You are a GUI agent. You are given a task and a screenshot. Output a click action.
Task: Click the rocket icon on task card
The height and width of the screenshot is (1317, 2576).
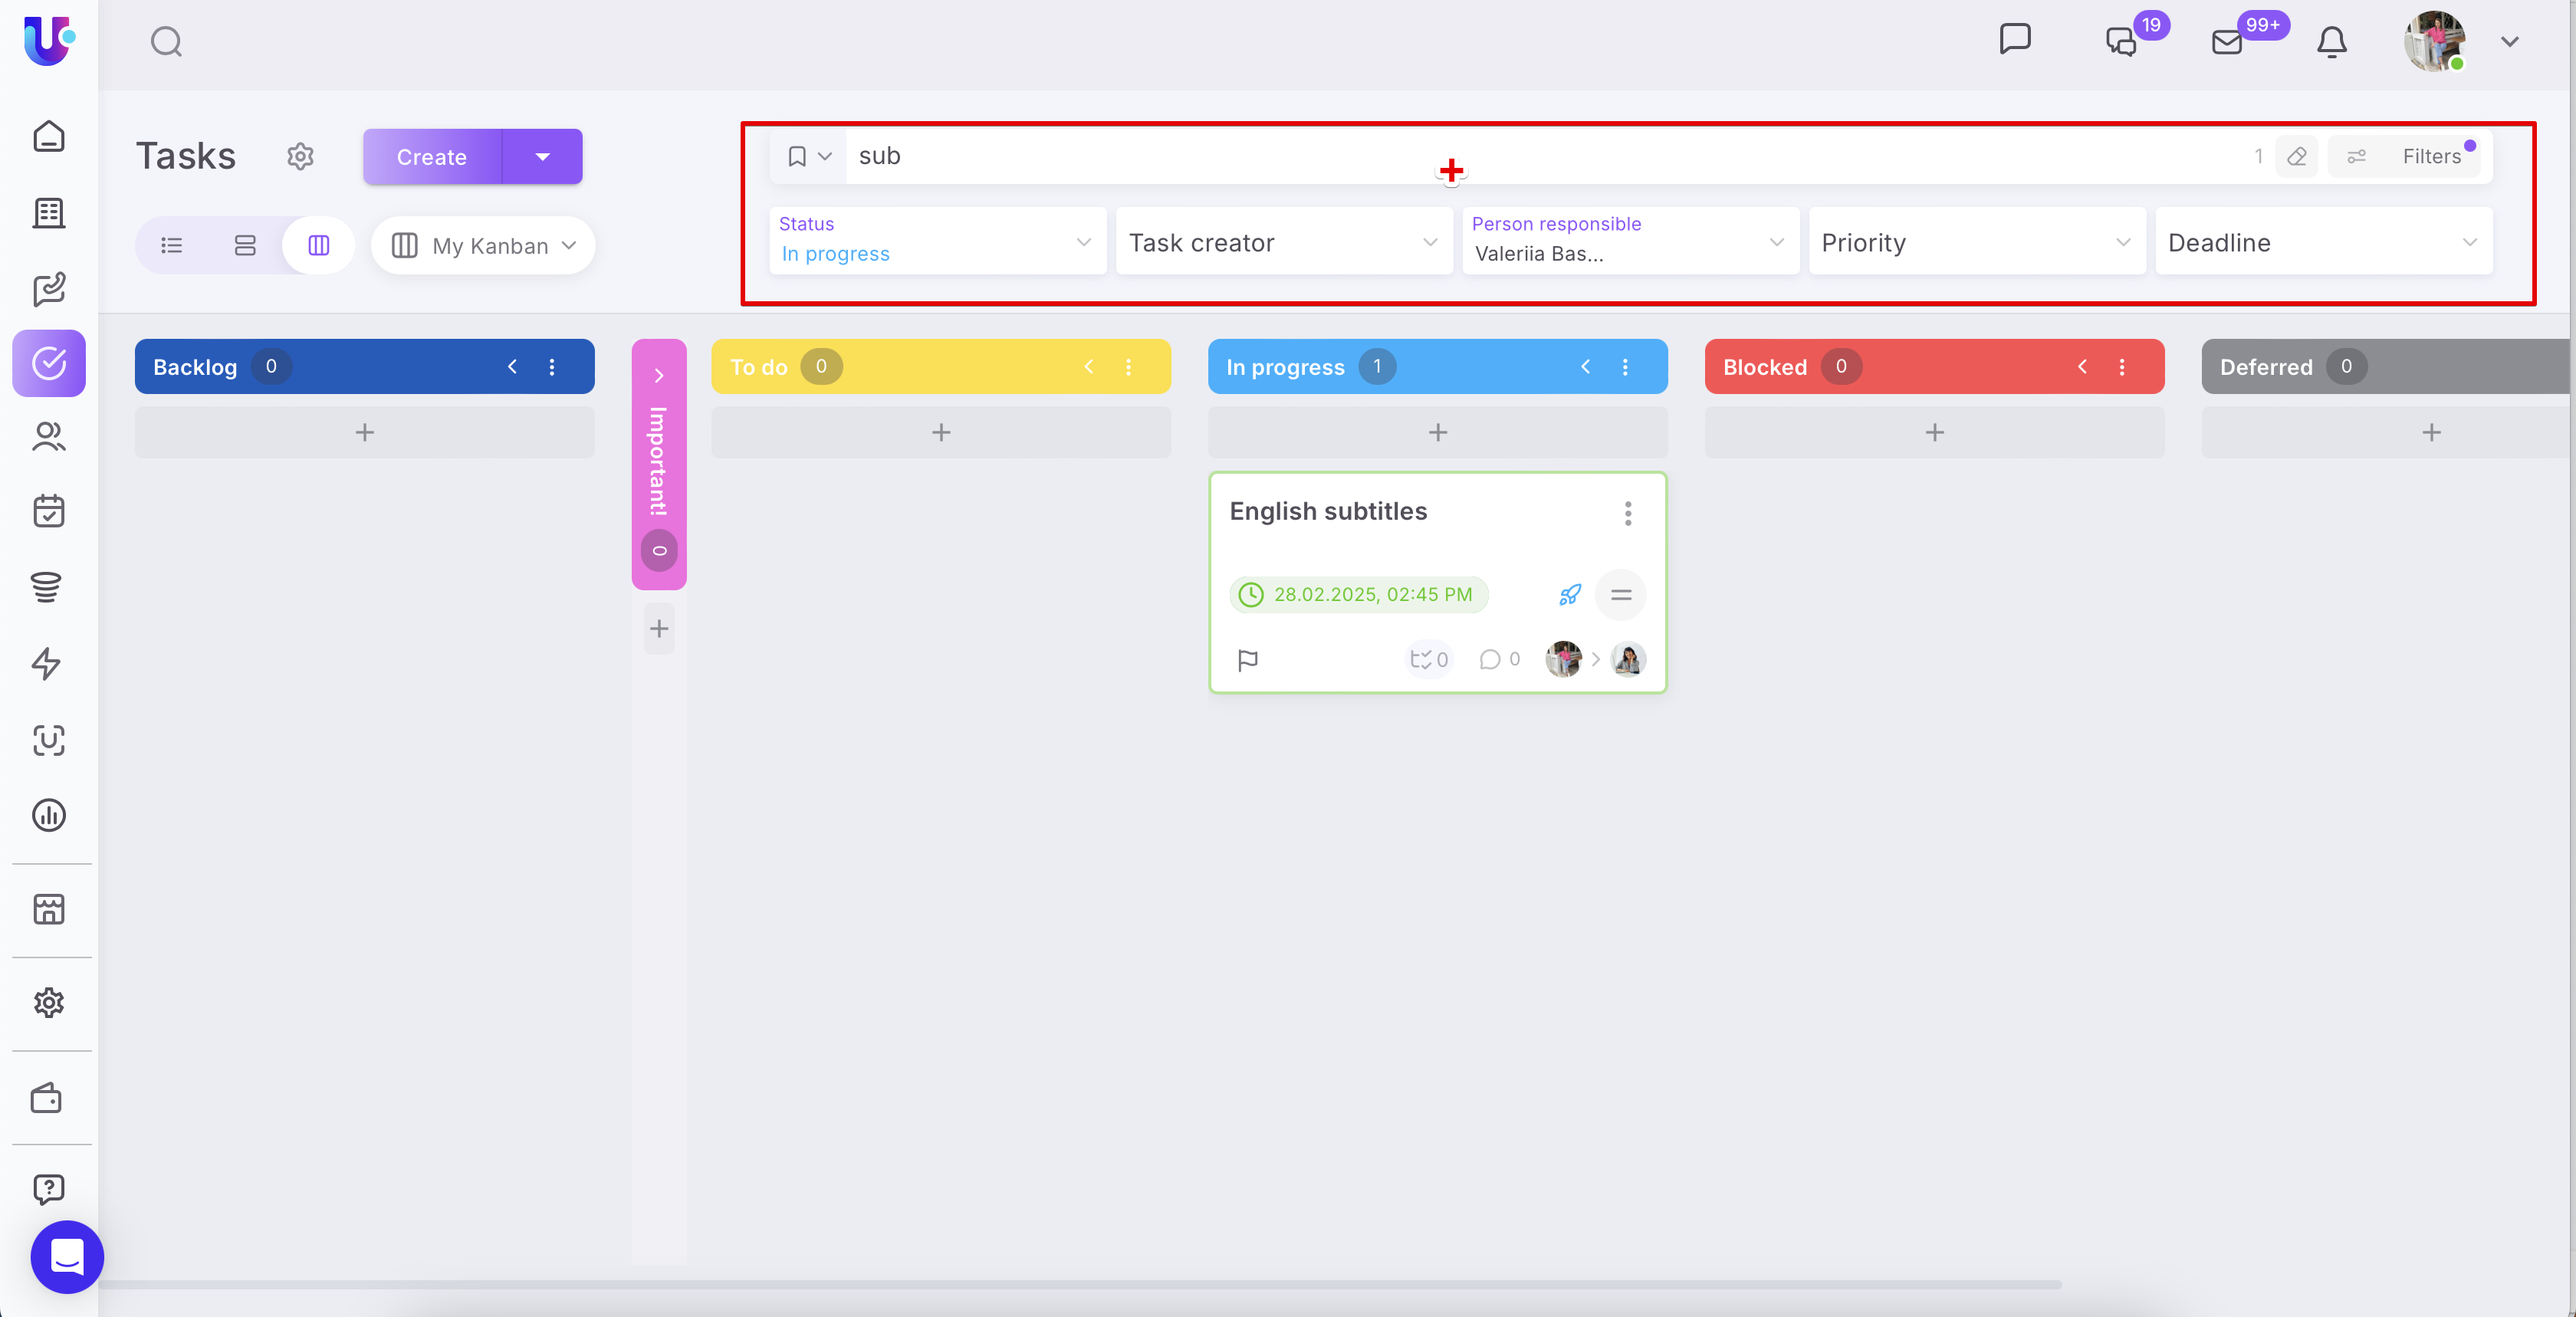click(x=1569, y=595)
